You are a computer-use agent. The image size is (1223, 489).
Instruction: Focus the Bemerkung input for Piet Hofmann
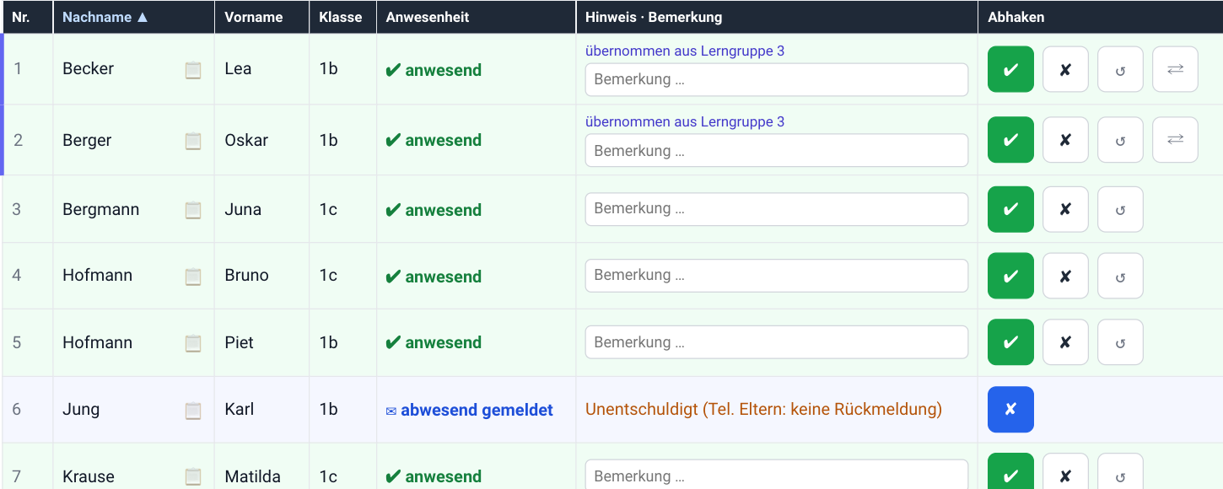pos(777,342)
